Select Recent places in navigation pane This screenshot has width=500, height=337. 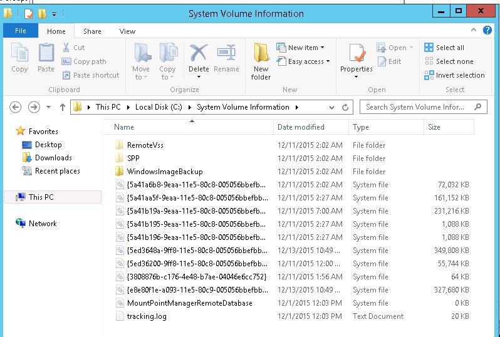51,171
